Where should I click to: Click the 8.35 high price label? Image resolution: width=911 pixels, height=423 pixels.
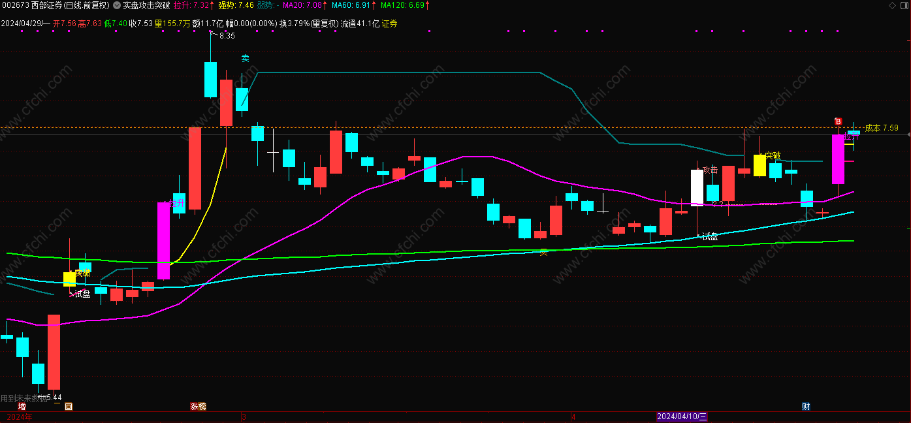pos(227,36)
